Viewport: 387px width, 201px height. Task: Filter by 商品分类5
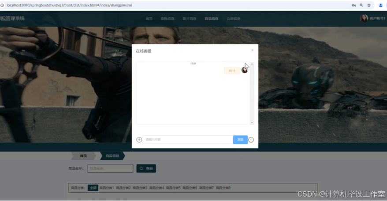173,188
